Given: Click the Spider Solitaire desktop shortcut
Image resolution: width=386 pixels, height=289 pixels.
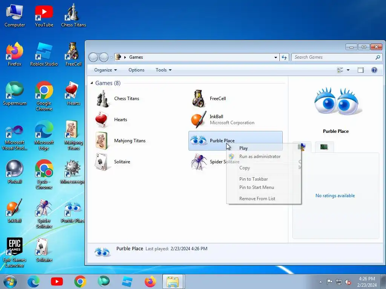Looking at the screenshot, I should coord(44,214).
